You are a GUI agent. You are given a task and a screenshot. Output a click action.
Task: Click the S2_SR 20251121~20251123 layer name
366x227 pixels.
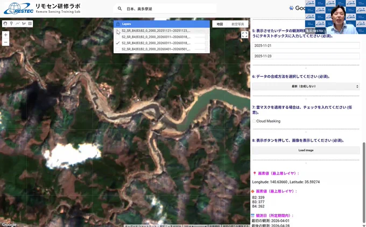click(x=156, y=31)
